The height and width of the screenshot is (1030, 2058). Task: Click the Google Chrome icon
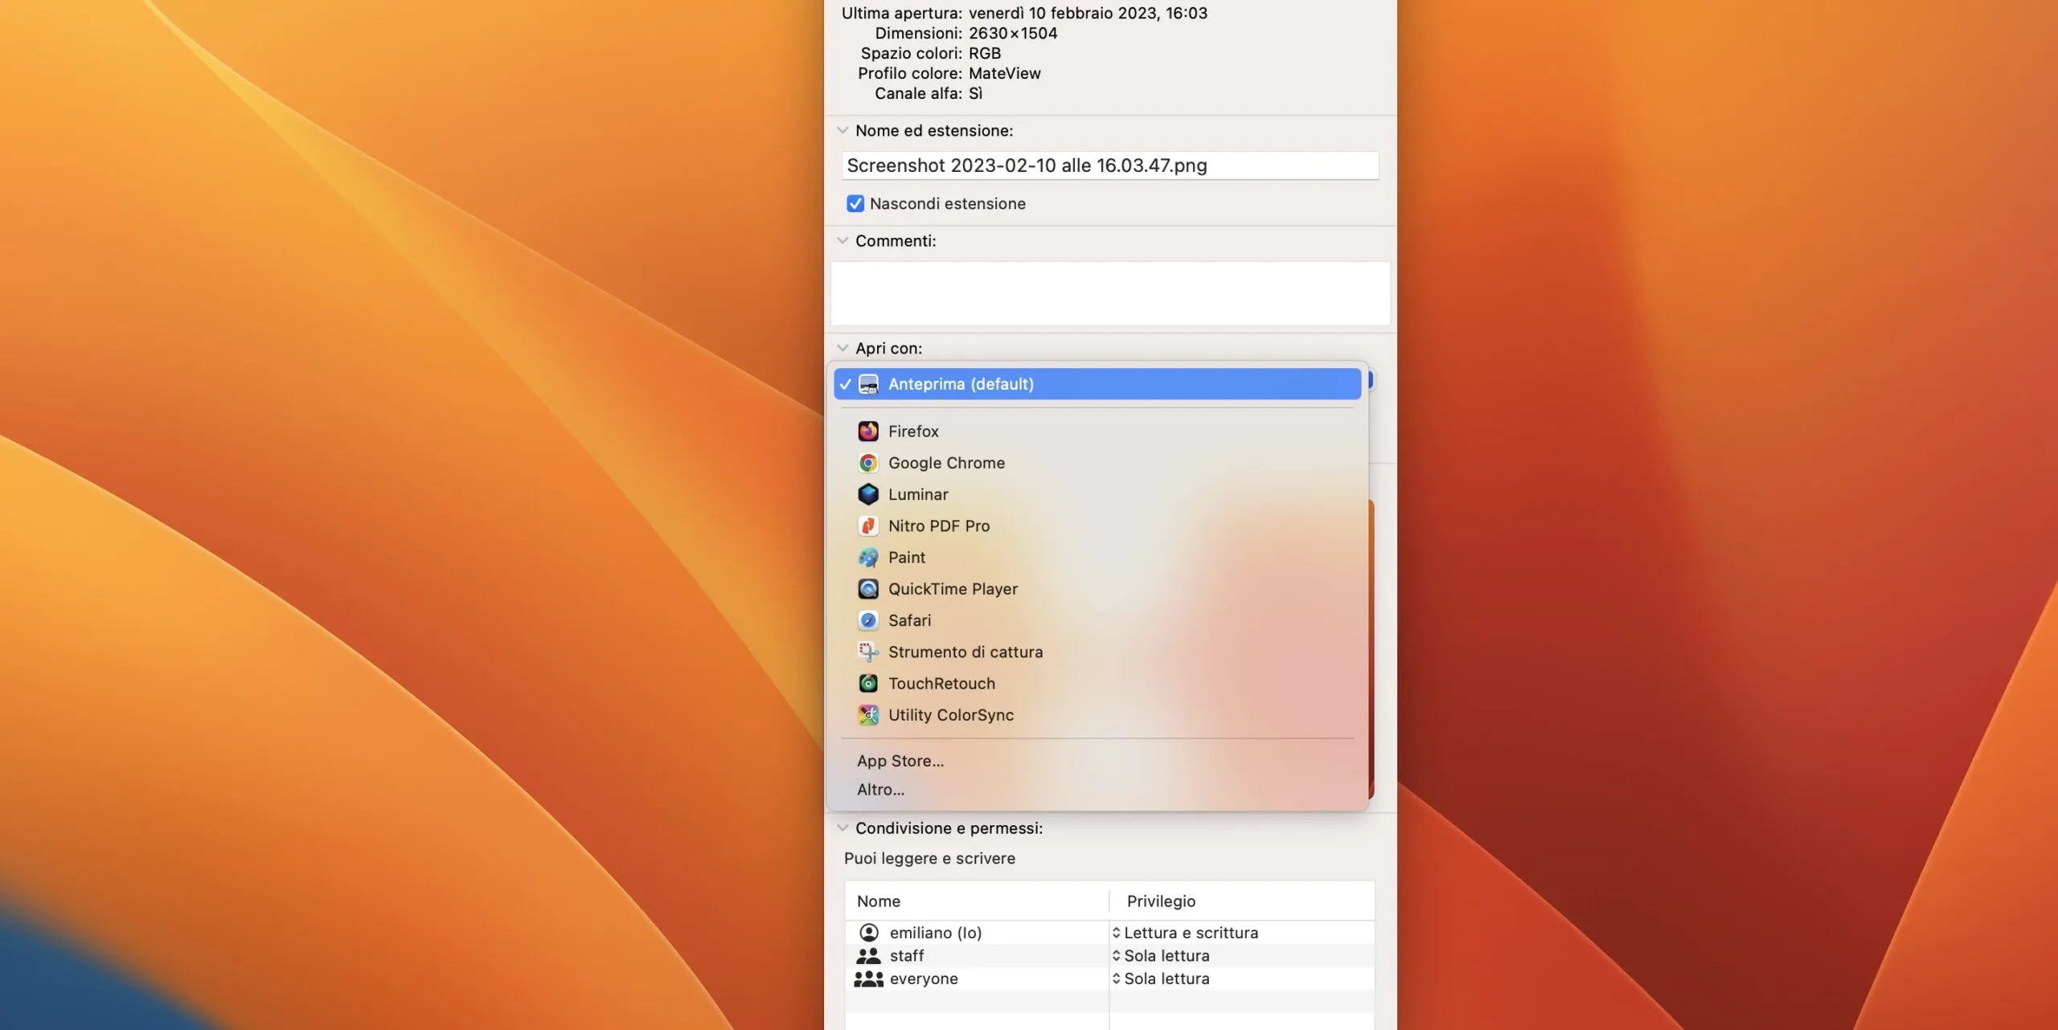point(867,463)
